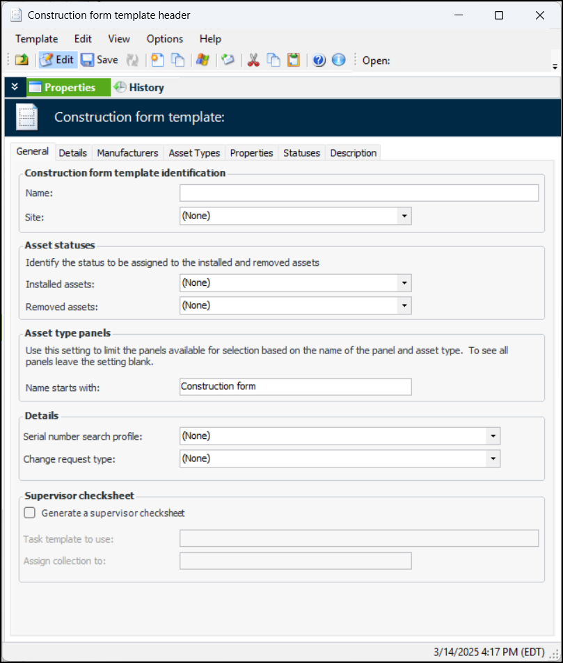
Task: Click the folder up-arrow toolbar icon
Action: [x=22, y=60]
